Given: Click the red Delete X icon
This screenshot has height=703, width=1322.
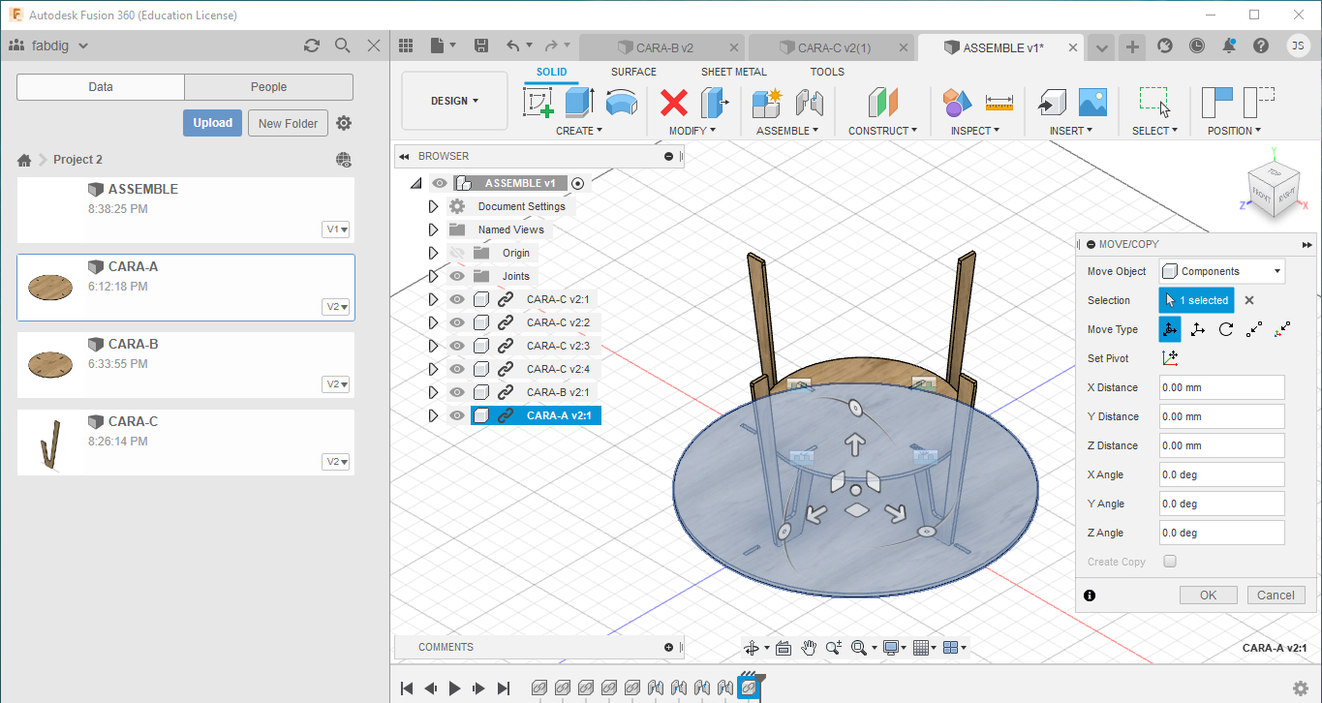Looking at the screenshot, I should [x=674, y=103].
